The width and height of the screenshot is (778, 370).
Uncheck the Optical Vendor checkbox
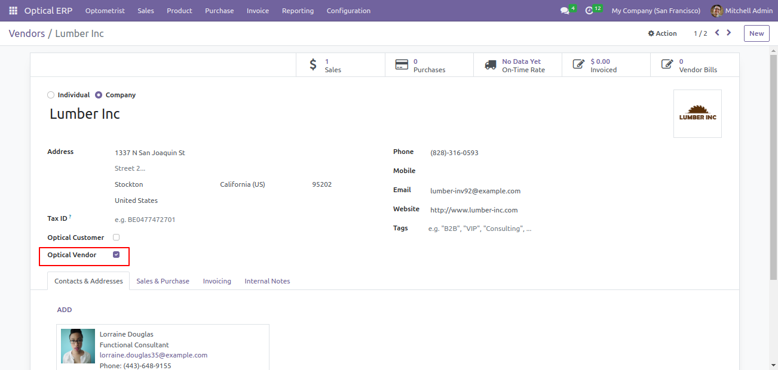pyautogui.click(x=116, y=255)
